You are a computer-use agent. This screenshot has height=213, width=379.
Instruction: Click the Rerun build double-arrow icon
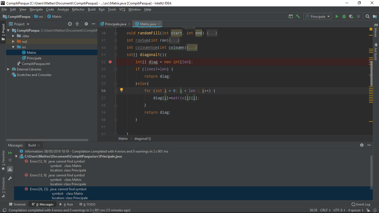[x=10, y=153]
